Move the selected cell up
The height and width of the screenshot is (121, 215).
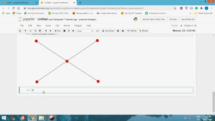(x=46, y=31)
